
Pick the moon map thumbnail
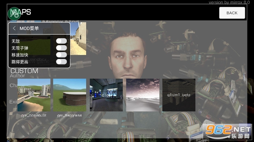click(x=143, y=95)
